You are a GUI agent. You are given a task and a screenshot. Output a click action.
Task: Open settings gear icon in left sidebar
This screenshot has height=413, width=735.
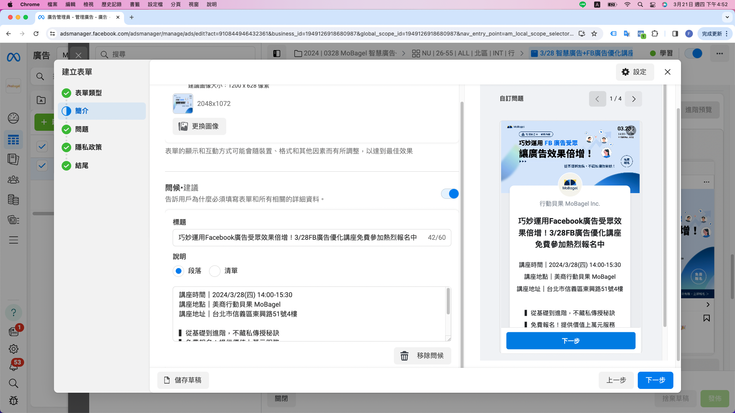13,349
